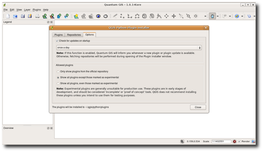Select the Move Feature four-arrow icon

[x=166, y=16]
